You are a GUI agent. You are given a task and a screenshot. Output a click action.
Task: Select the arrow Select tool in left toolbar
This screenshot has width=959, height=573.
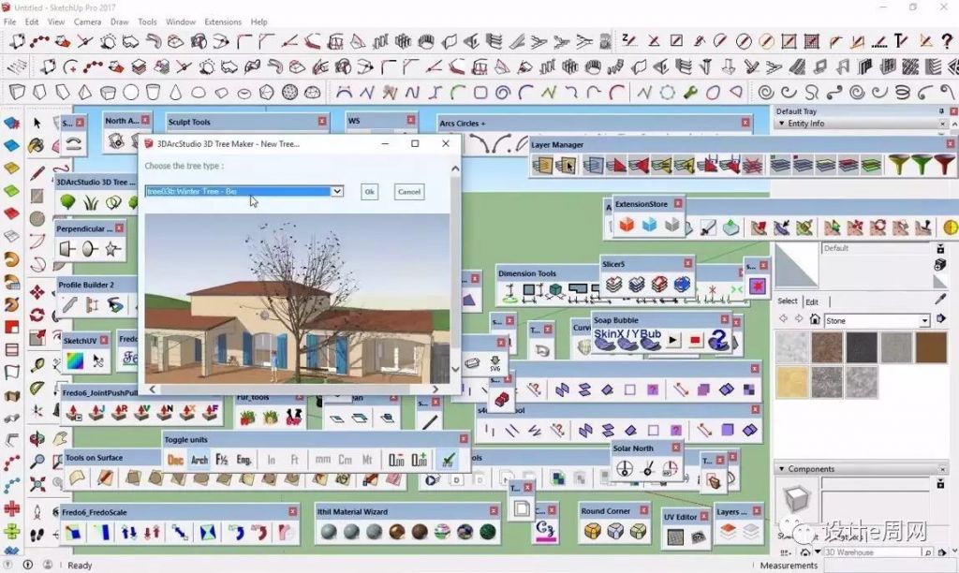(37, 123)
